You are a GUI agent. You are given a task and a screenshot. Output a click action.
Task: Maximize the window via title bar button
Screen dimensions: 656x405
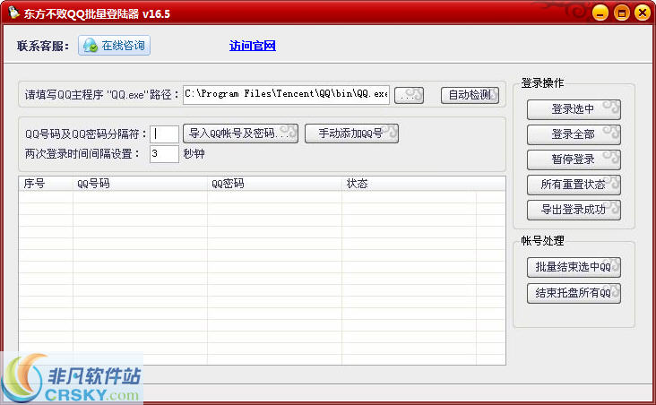tap(622, 13)
